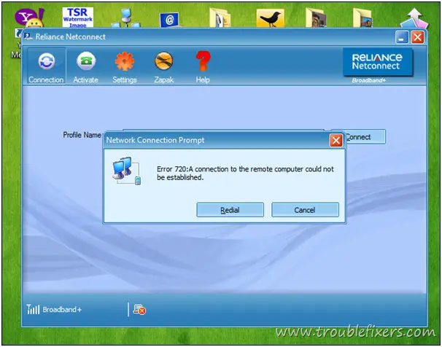This screenshot has height=347, width=442.
Task: Open the Yahoo Messenger desktop icon
Action: pyautogui.click(x=29, y=17)
